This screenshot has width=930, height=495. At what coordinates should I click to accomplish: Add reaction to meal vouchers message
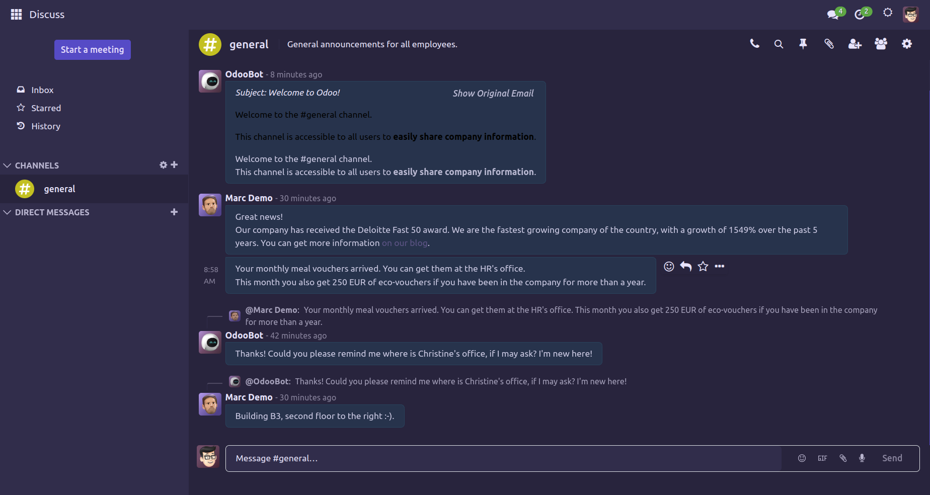669,267
